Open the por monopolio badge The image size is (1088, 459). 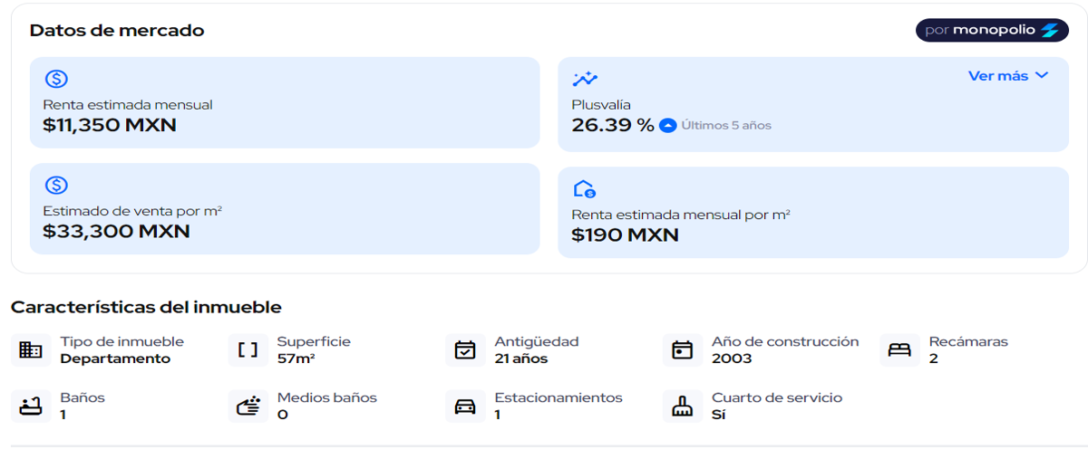[992, 30]
